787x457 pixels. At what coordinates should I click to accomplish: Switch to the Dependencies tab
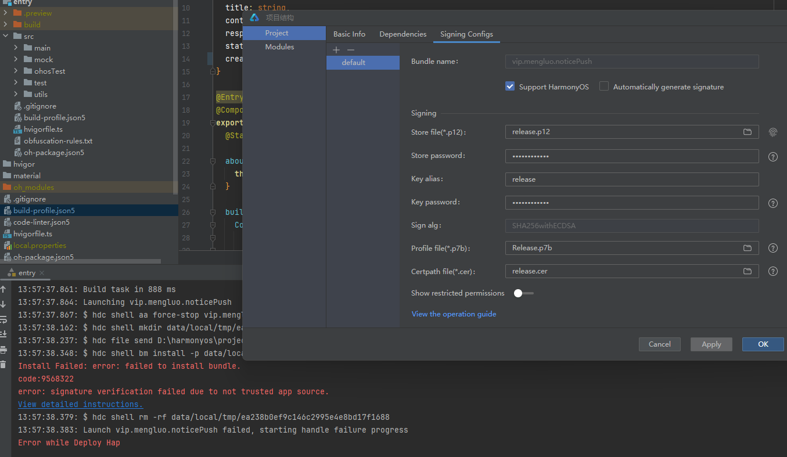point(403,34)
